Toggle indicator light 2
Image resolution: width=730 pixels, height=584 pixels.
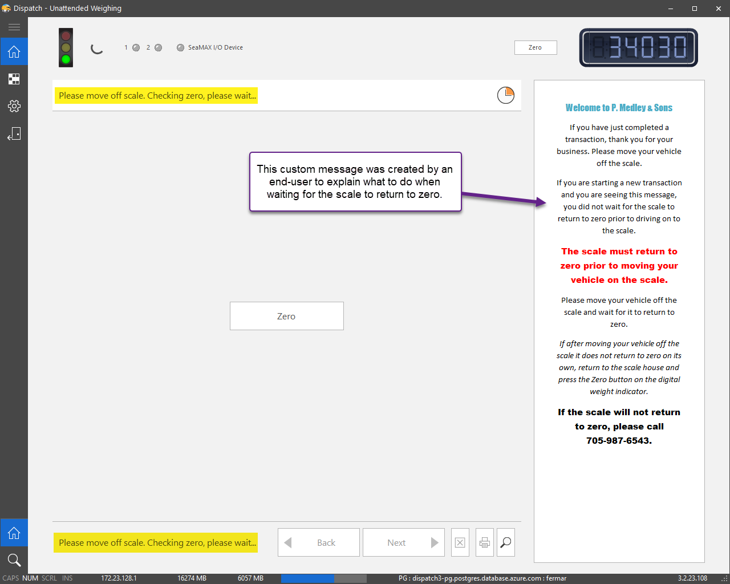point(158,48)
